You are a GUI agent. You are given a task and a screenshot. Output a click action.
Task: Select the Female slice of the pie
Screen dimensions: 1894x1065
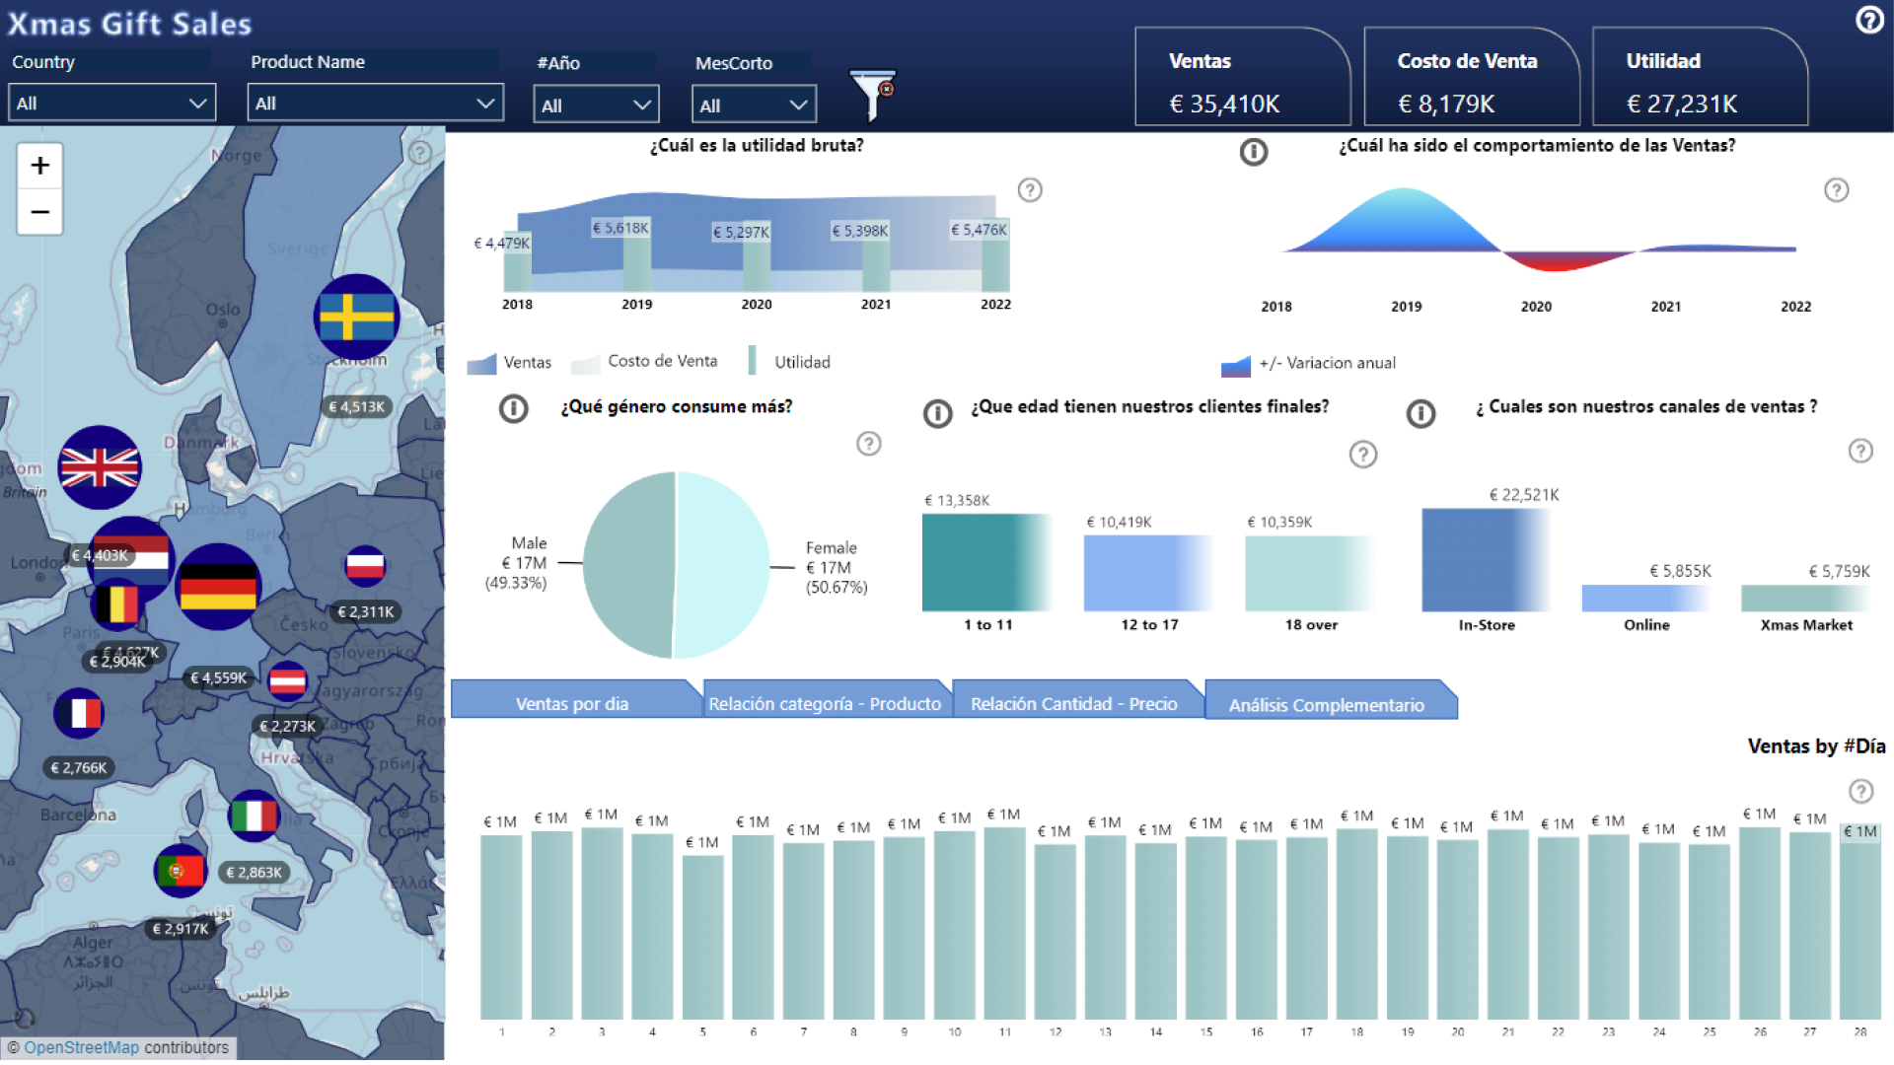722,565
